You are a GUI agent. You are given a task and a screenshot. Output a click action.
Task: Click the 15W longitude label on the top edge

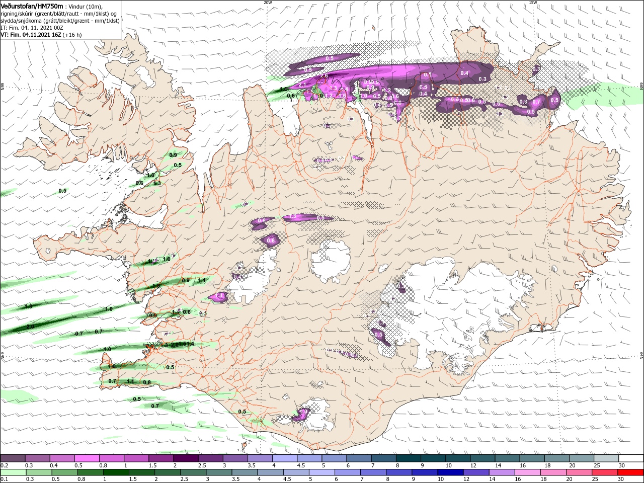tap(533, 3)
